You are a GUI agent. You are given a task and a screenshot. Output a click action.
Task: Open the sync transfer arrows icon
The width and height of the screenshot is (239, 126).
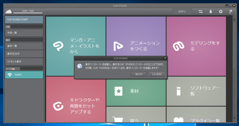[201, 12]
